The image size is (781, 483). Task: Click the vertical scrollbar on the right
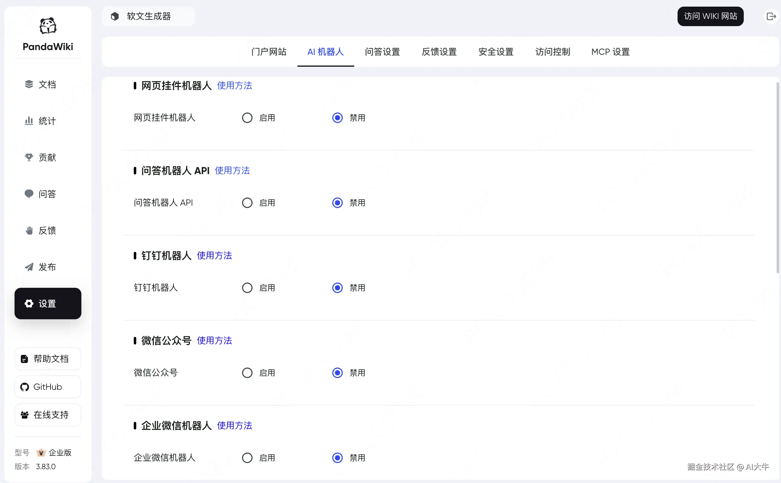pyautogui.click(x=778, y=177)
